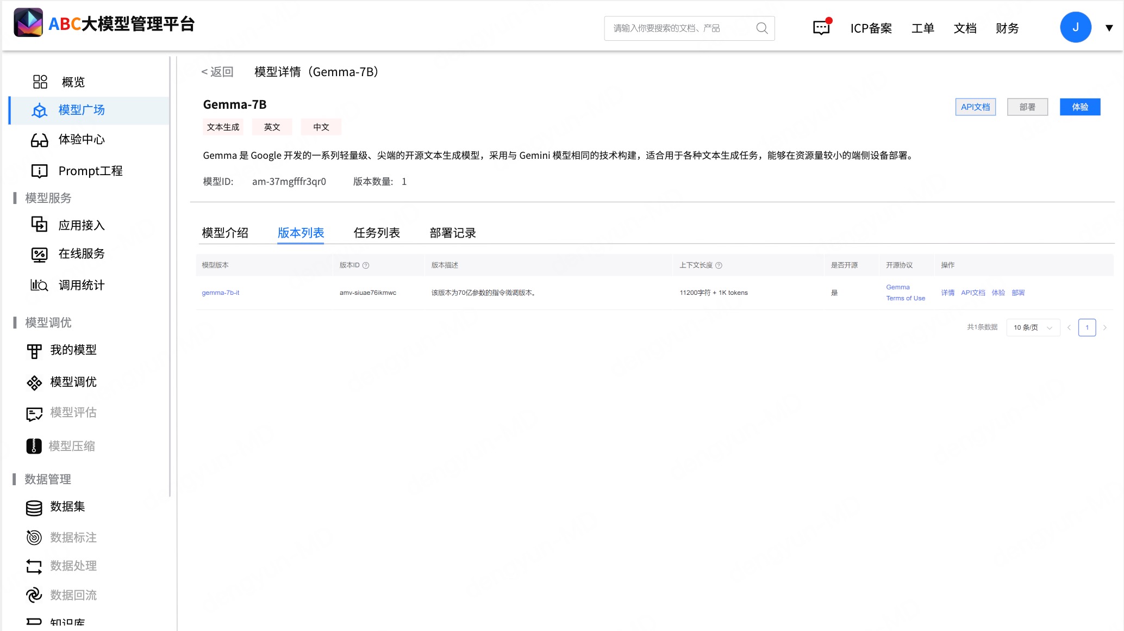
Task: Click the 模型评估 icon
Action: point(34,414)
